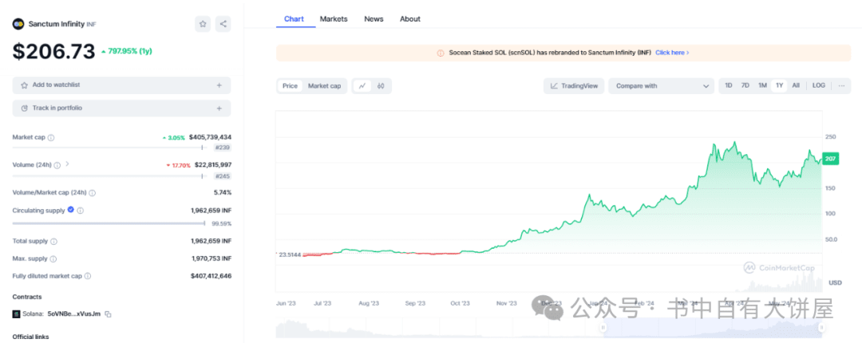Click the $405,739,434 market cap value
The height and width of the screenshot is (343, 862).
pos(210,137)
